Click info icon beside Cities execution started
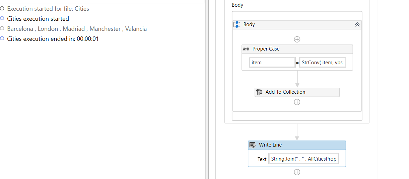409x179 pixels. tap(2, 18)
